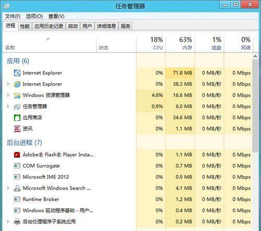Expand the Windows 资源管理器 process group
This screenshot has height=231, width=261.
tap(8, 95)
